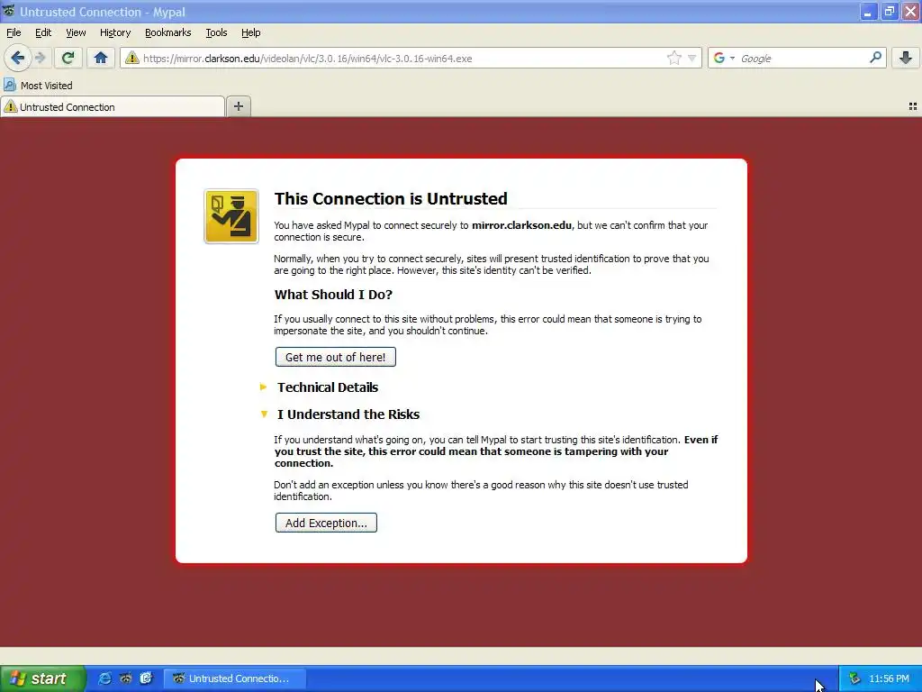Click the Add Exception... button
The image size is (922, 692).
[x=326, y=523]
